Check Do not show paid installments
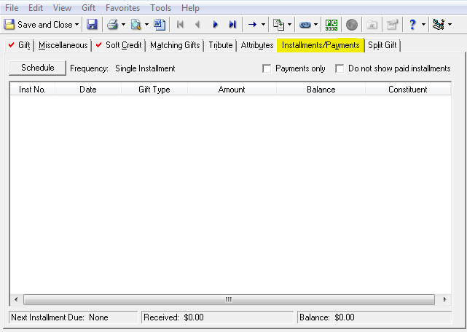The image size is (467, 332). click(x=340, y=68)
